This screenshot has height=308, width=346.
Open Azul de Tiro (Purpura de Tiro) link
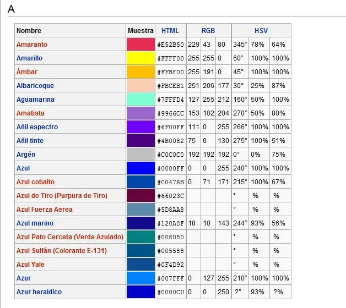(x=62, y=196)
